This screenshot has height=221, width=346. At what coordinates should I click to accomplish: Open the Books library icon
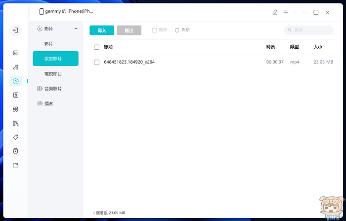(16, 123)
